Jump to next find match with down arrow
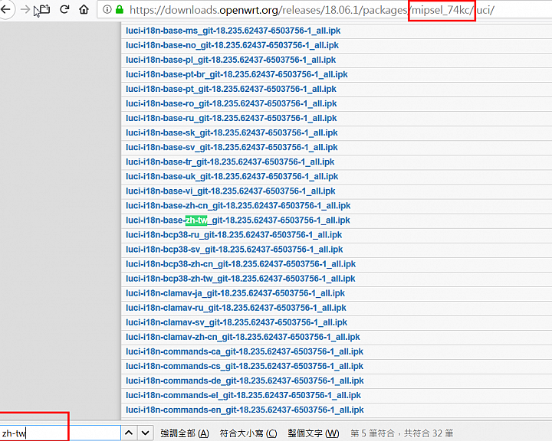552x441 pixels. 145,433
